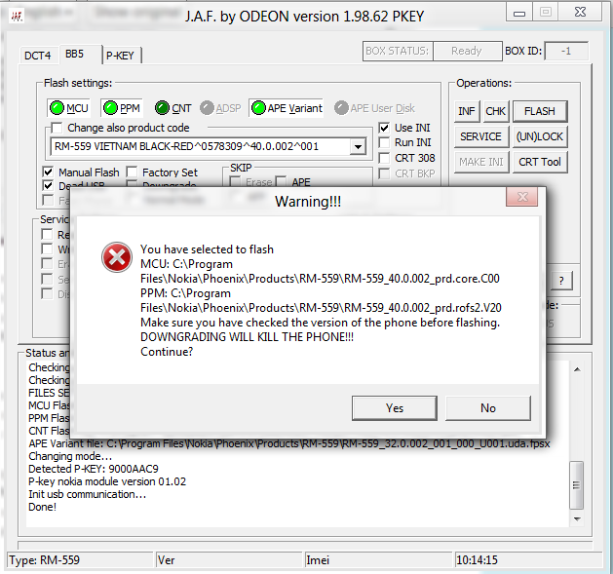Click the status log scrollbar thumb

[x=577, y=485]
